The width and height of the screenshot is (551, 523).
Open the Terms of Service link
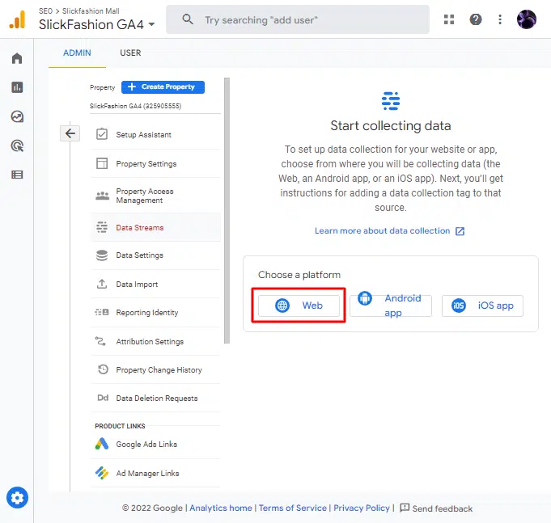(x=293, y=508)
